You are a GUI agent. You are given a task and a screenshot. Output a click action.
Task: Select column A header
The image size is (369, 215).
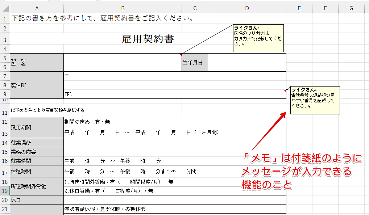click(x=37, y=8)
